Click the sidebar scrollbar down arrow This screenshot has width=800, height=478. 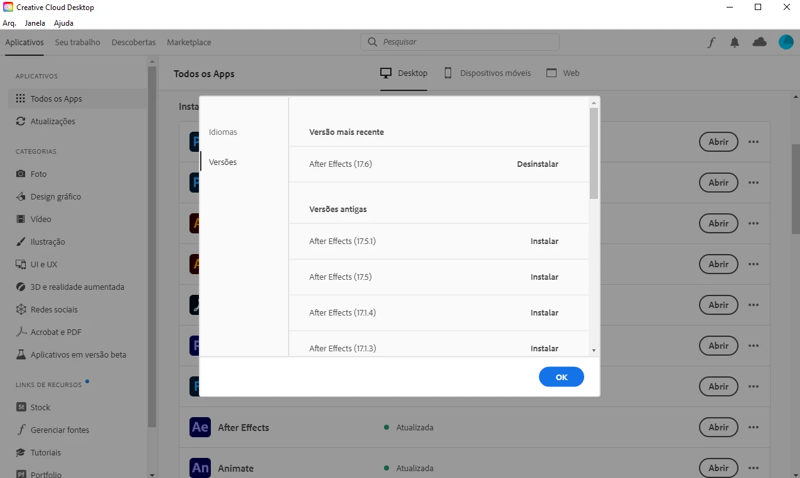[152, 474]
